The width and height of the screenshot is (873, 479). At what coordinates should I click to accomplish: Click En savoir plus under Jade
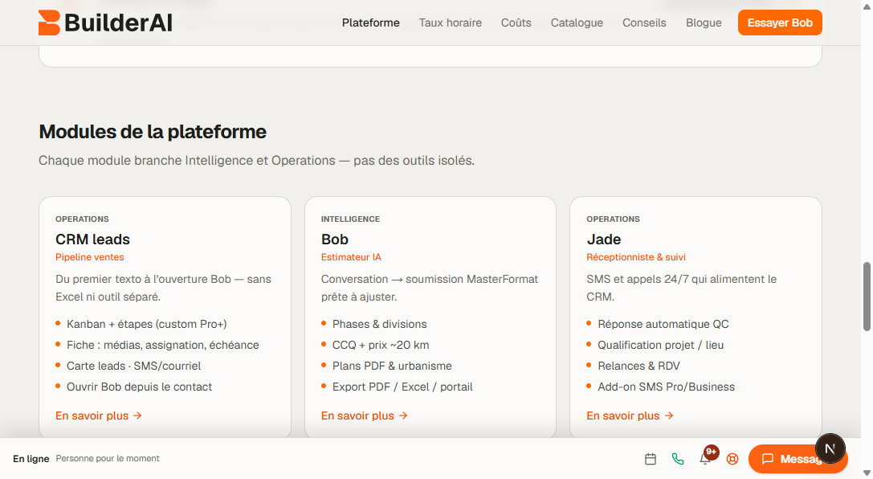click(630, 416)
